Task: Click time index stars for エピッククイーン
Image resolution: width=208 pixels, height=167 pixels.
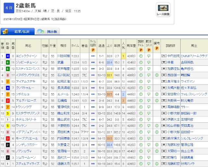Action: [93, 56]
